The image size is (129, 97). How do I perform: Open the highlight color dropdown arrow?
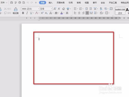coord(58,13)
